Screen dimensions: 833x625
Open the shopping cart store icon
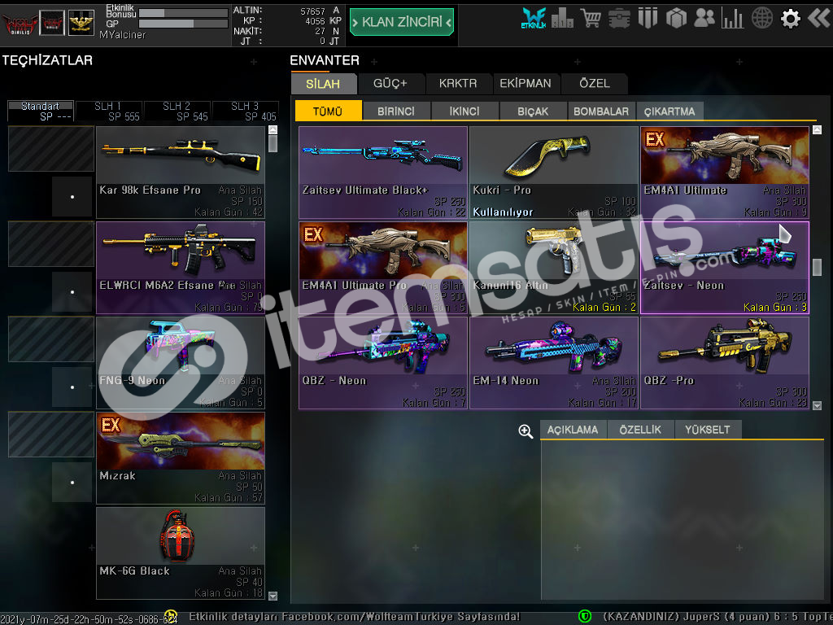(x=591, y=19)
